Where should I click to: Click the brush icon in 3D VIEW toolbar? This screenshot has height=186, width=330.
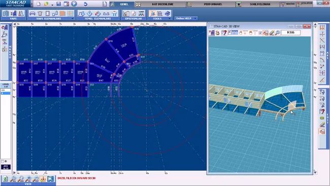point(272,32)
